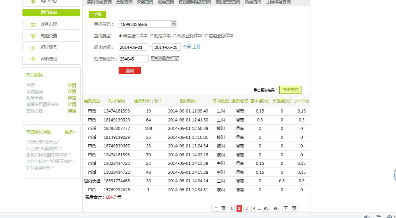Screen dimensions: 396x218
Task: Click the envelope icon beside 业务办理
Action: coord(33,25)
